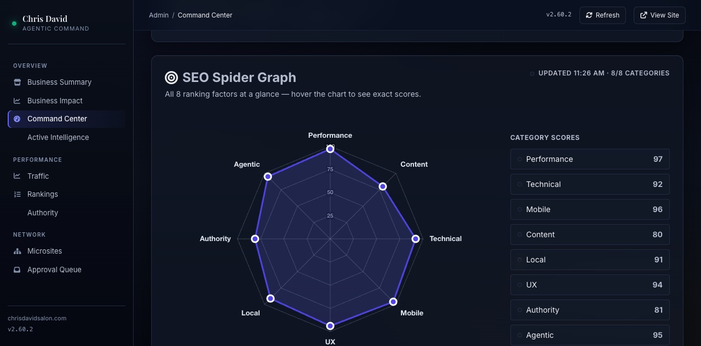The height and width of the screenshot is (346, 701).
Task: Select the Technical score row
Action: coord(590,184)
